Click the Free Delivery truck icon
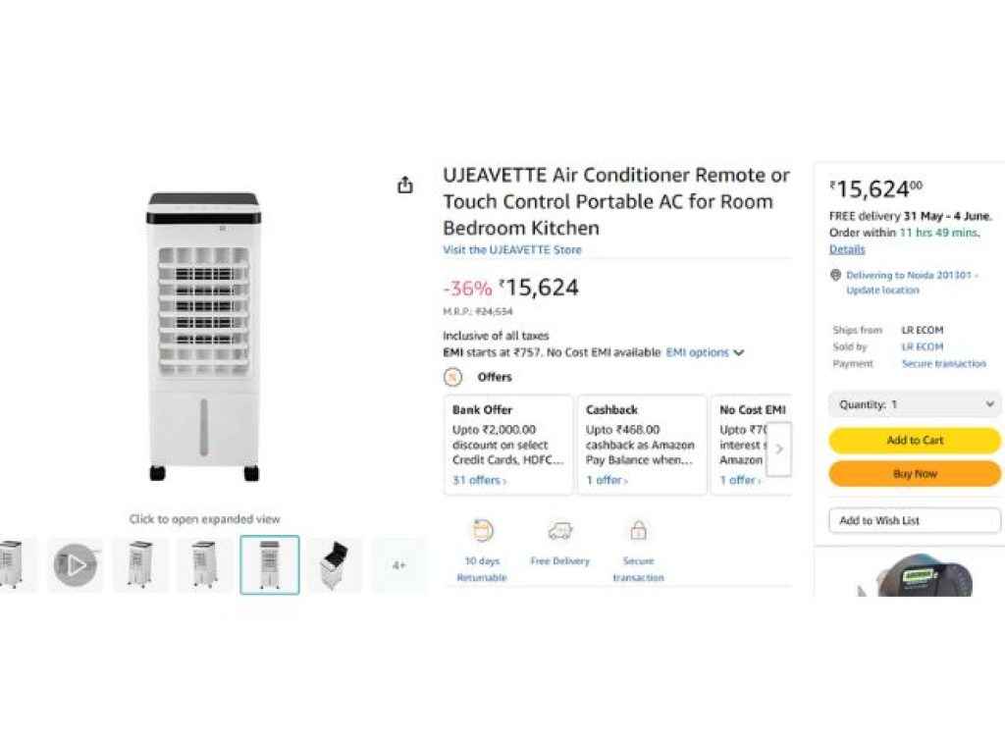The height and width of the screenshot is (742, 1005). click(x=559, y=532)
